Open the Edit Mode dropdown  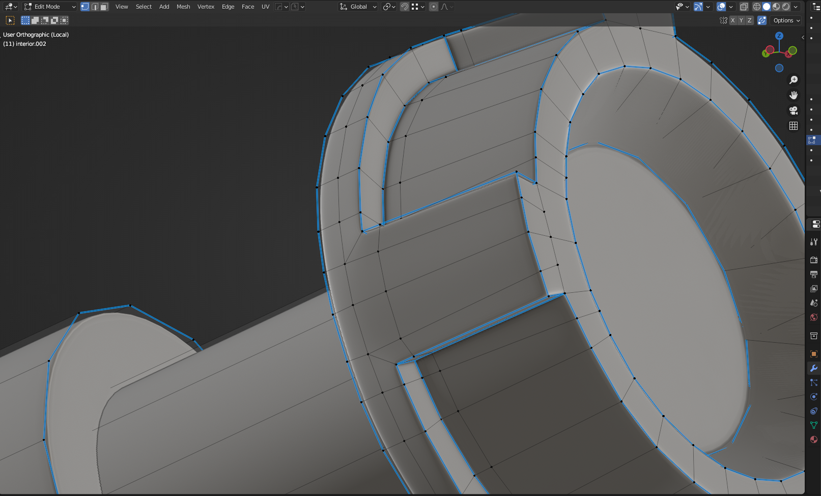coord(49,7)
